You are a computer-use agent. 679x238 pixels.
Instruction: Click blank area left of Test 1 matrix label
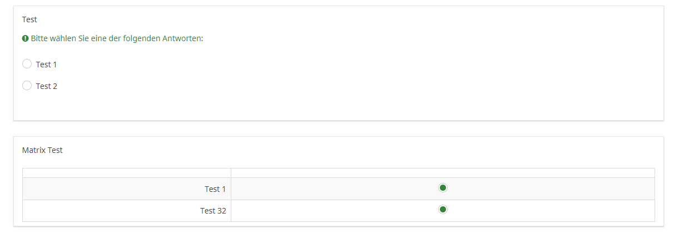[x=111, y=189]
